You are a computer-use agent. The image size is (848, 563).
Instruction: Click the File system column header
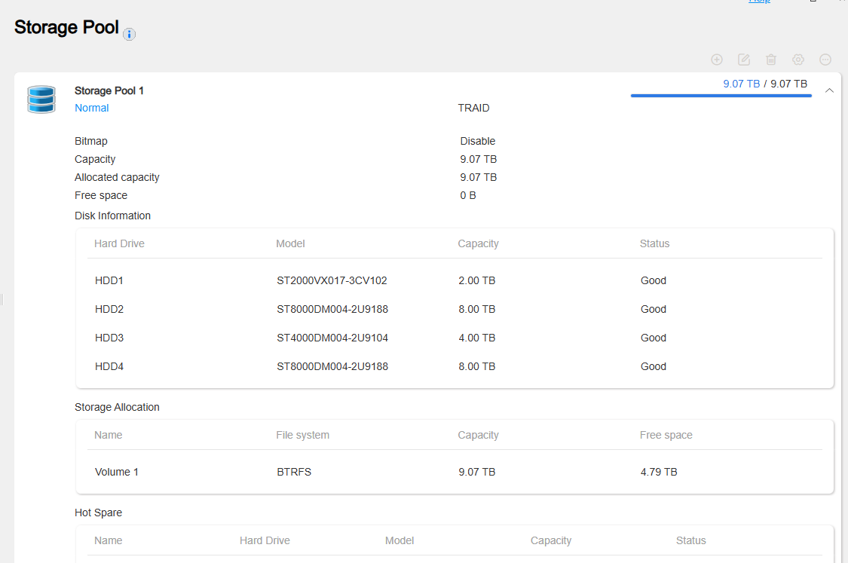click(x=303, y=436)
